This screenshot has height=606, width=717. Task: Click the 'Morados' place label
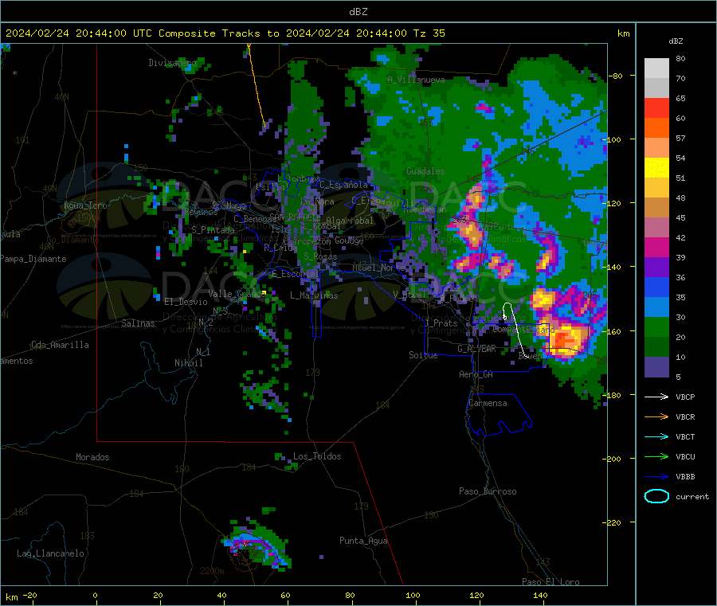click(x=92, y=457)
